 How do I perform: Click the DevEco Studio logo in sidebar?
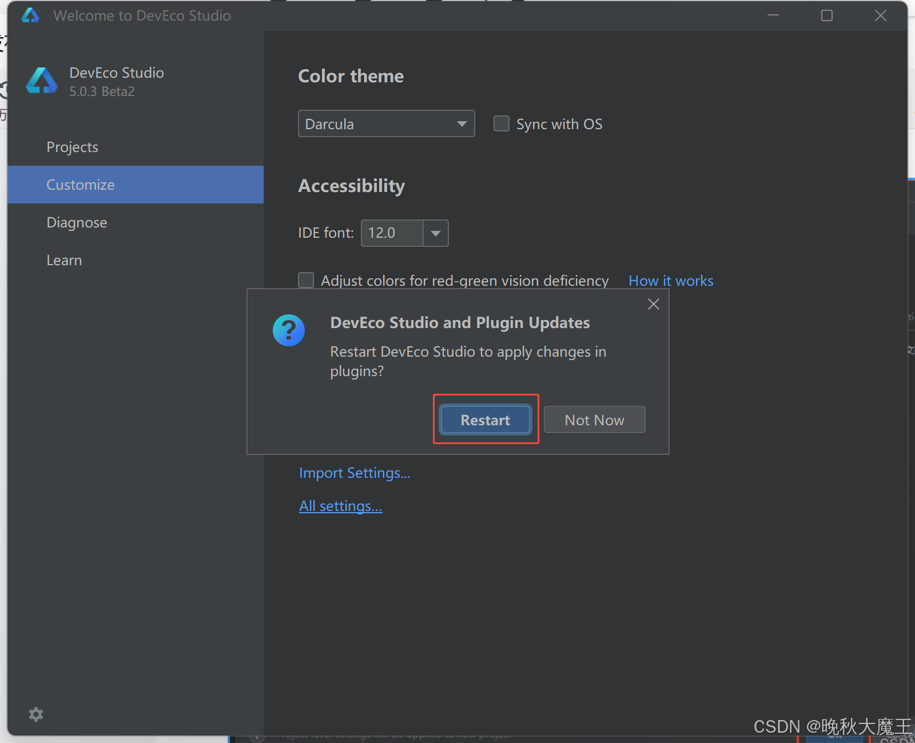42,81
